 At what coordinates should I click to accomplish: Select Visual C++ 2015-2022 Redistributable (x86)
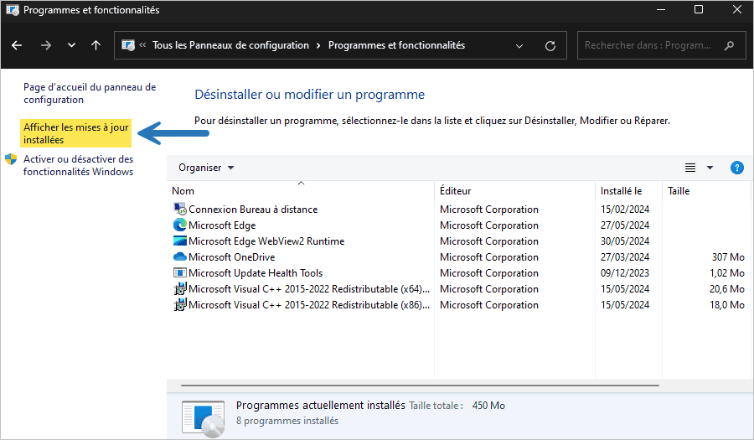(x=309, y=304)
